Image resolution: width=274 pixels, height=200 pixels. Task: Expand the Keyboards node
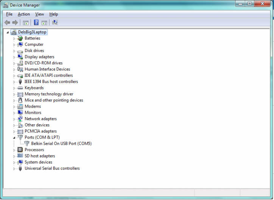click(14, 88)
